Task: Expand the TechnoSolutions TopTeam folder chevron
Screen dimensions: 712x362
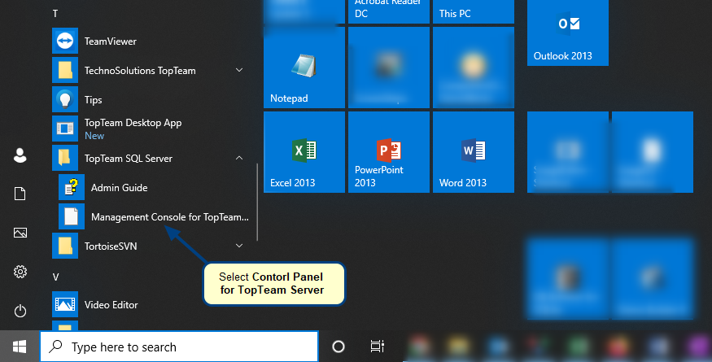Action: pos(239,70)
